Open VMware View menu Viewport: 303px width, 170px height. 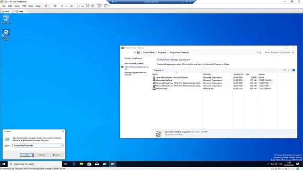[x=17, y=6]
